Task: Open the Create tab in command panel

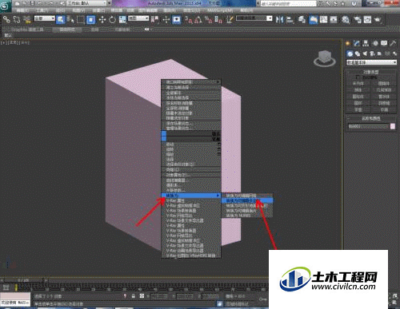Action: (348, 43)
